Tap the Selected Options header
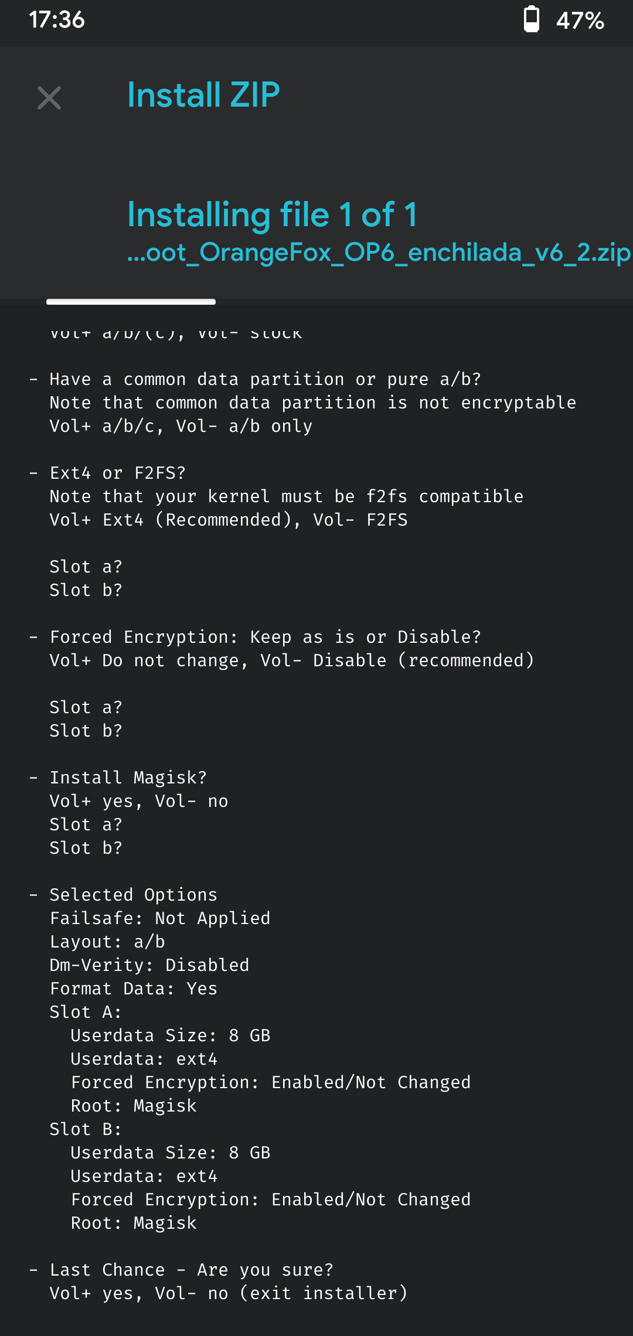 pos(133,895)
